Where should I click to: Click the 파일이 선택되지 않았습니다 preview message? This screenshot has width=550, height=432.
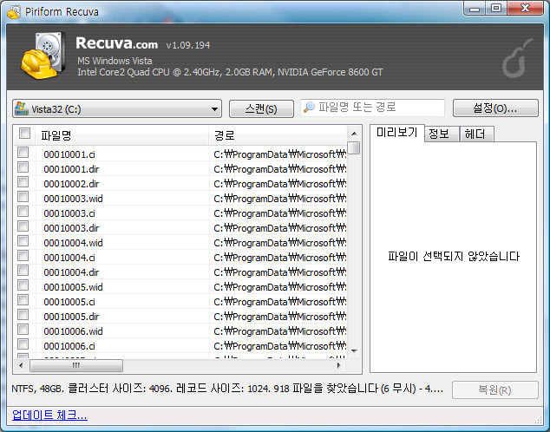453,256
